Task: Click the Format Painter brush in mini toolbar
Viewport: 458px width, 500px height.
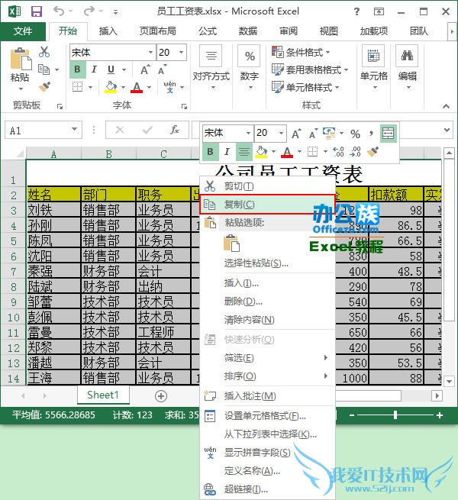Action: [x=373, y=152]
